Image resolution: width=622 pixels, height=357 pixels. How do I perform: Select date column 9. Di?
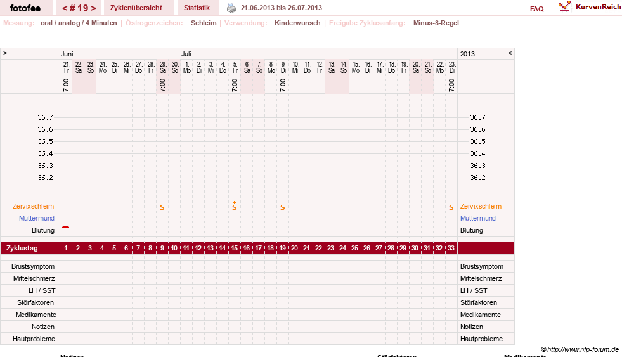coord(283,67)
